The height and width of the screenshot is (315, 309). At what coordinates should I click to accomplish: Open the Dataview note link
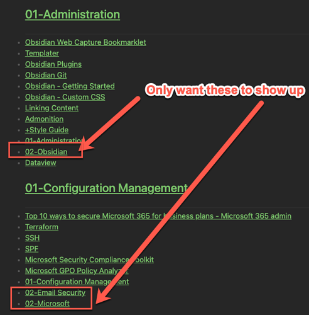coord(41,163)
